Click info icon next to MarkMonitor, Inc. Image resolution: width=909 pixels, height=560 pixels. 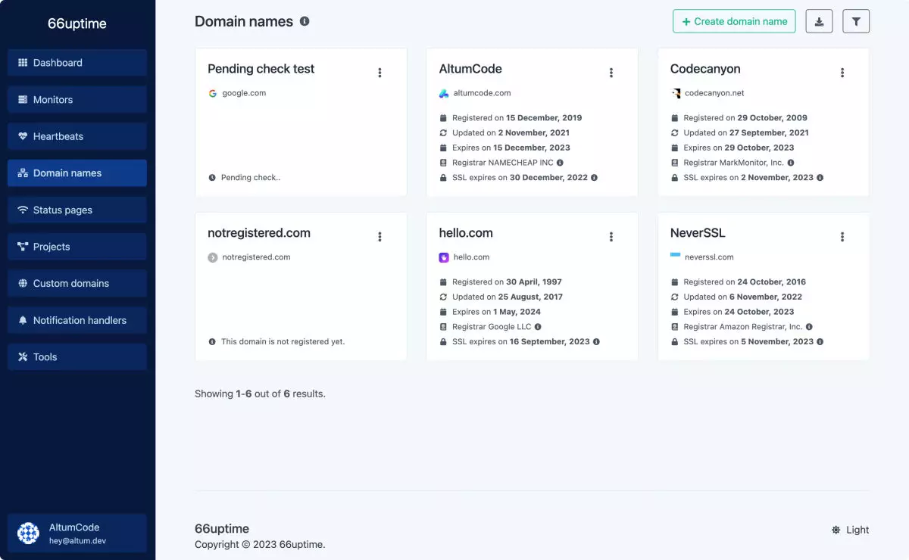point(791,163)
